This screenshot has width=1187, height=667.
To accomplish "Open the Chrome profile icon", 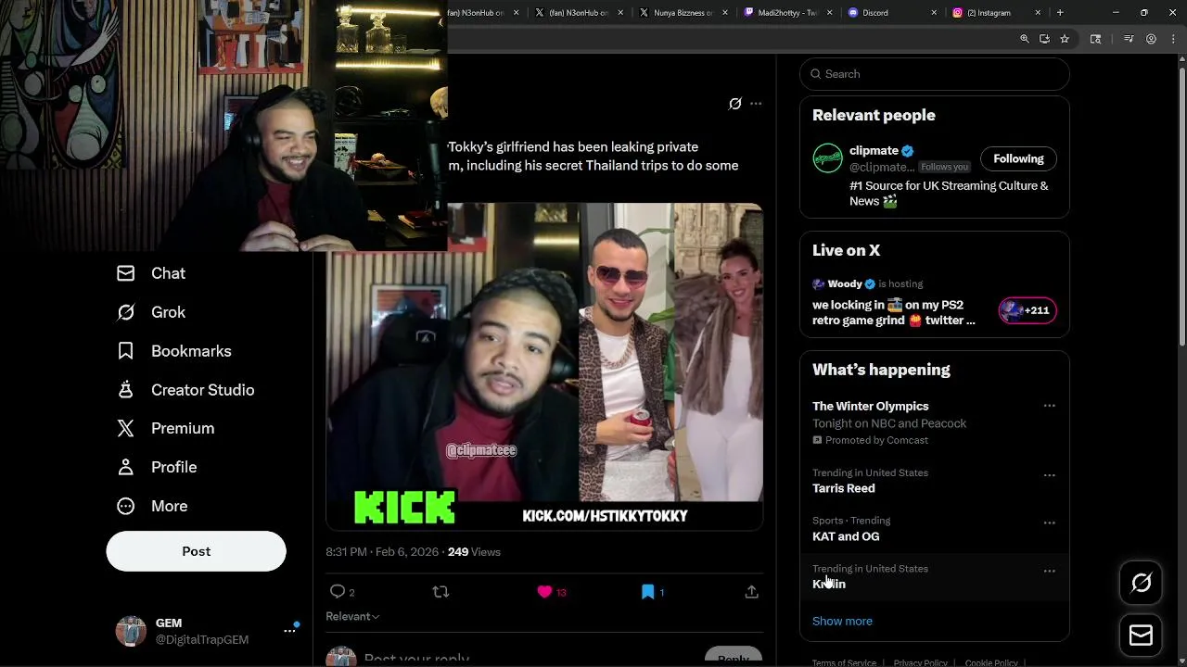I will tap(1151, 39).
